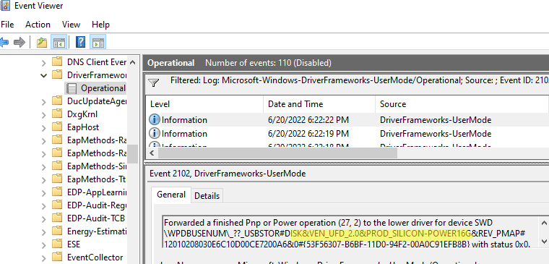Toggle the Show/Hide Action Pane icon
Screen dimensions: 549x264
98,43
